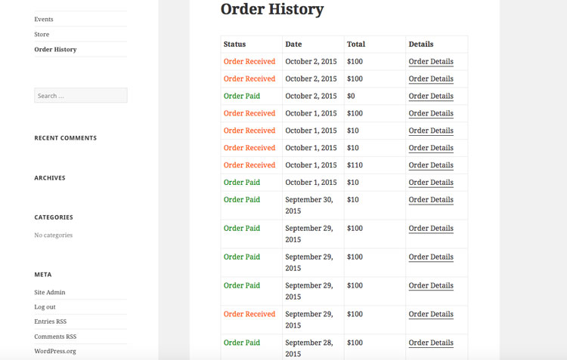View Order Details for September 28 order

431,343
